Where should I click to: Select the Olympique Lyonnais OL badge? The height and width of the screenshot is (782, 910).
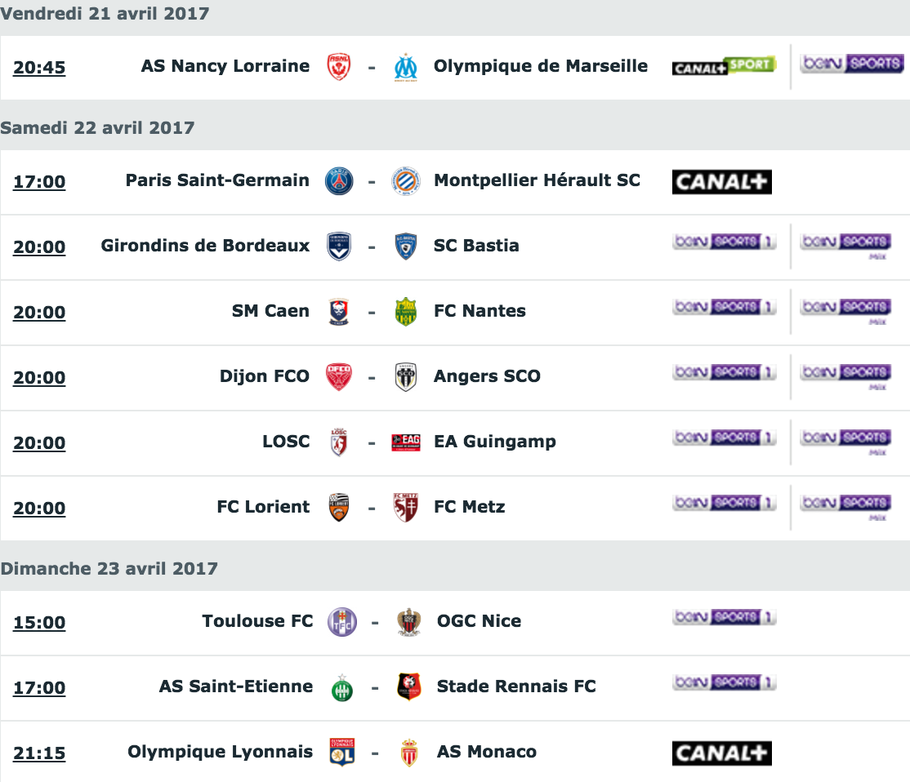pos(341,753)
